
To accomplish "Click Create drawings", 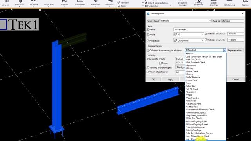I will [214, 4].
